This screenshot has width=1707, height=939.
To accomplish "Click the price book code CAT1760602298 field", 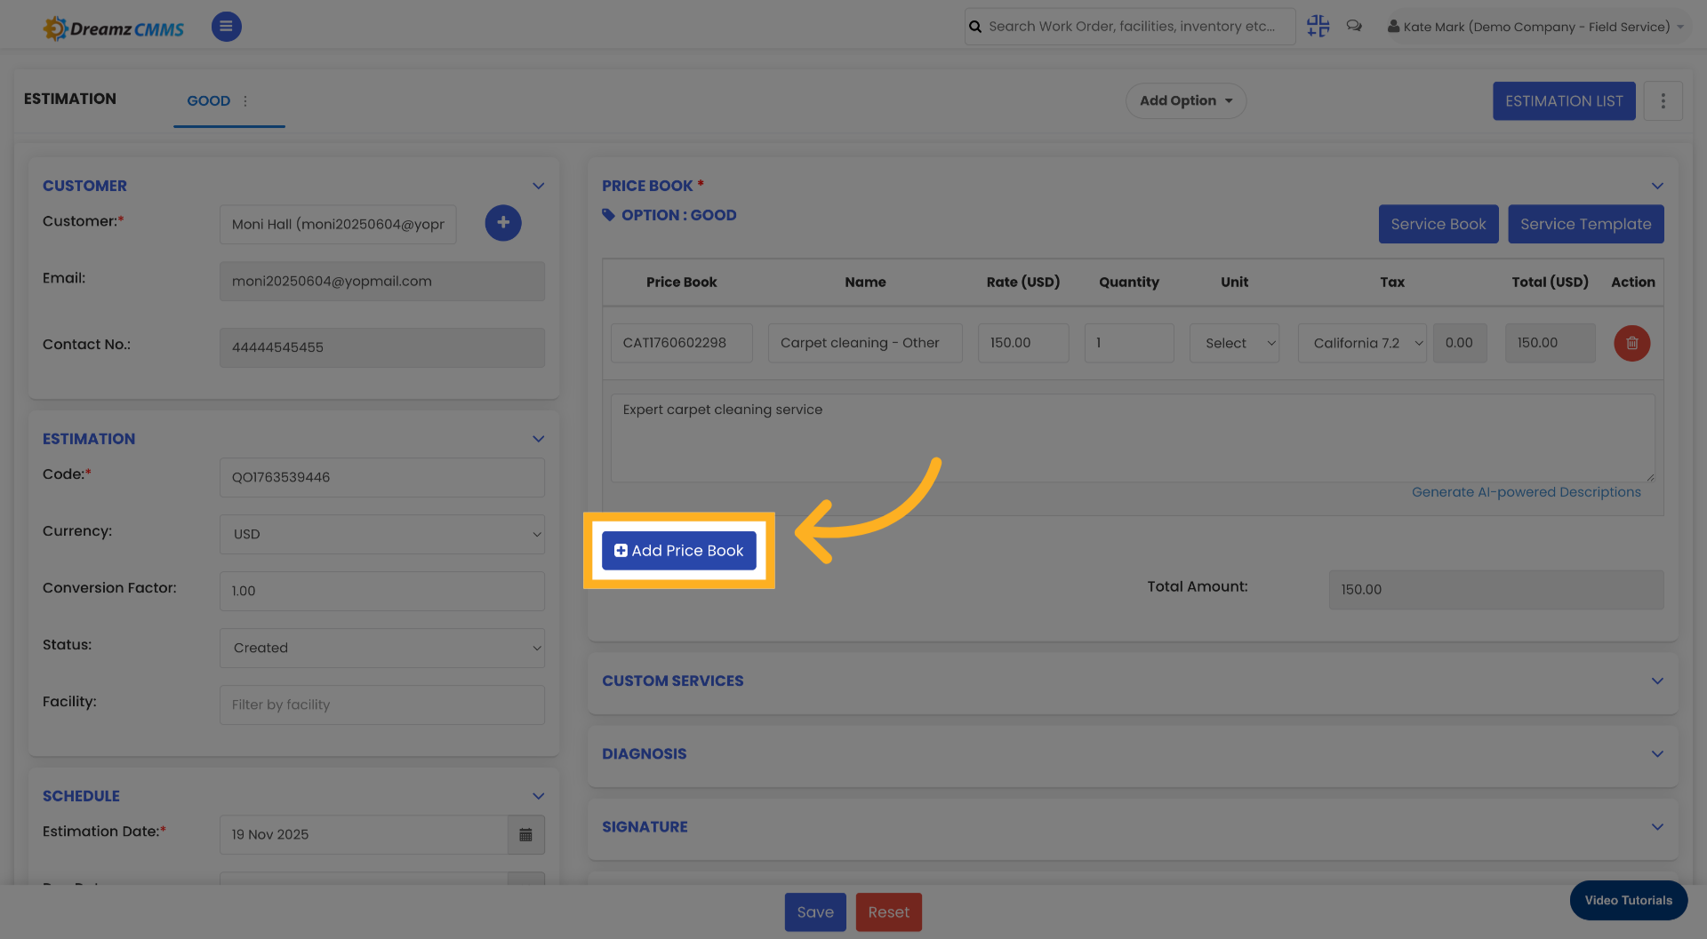I will [682, 343].
